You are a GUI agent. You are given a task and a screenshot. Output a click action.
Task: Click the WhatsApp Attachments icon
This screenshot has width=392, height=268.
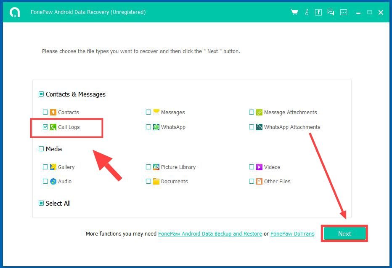pyautogui.click(x=259, y=127)
